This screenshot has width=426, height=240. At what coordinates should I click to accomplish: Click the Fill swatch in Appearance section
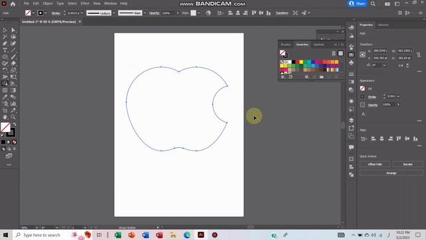click(x=362, y=89)
